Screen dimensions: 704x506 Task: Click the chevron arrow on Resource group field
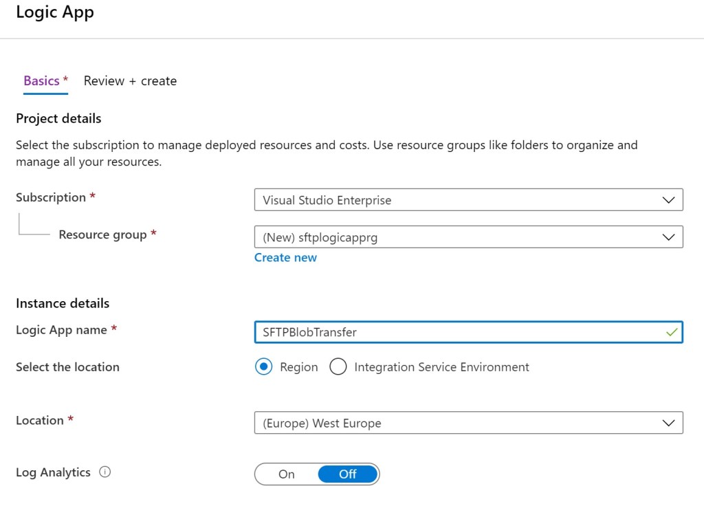668,237
